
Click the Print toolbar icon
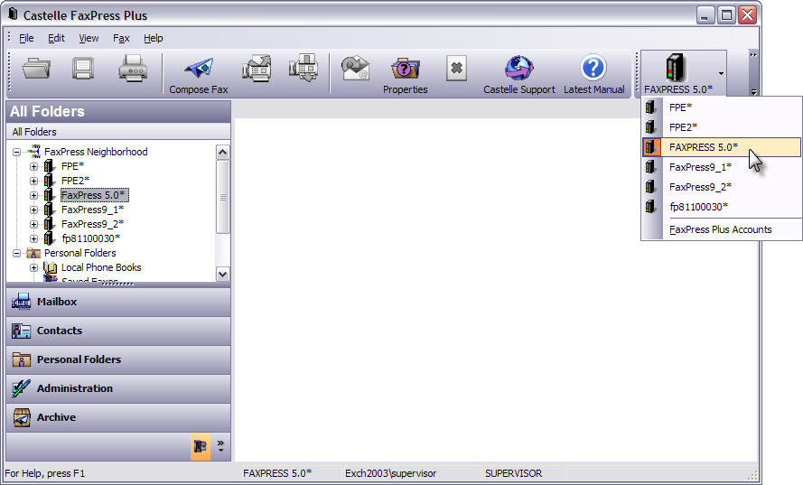pyautogui.click(x=133, y=68)
